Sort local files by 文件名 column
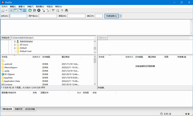The width and height of the screenshot is (193, 116). 14,57
